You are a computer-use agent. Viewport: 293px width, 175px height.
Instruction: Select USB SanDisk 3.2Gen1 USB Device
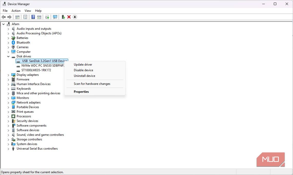coord(42,61)
